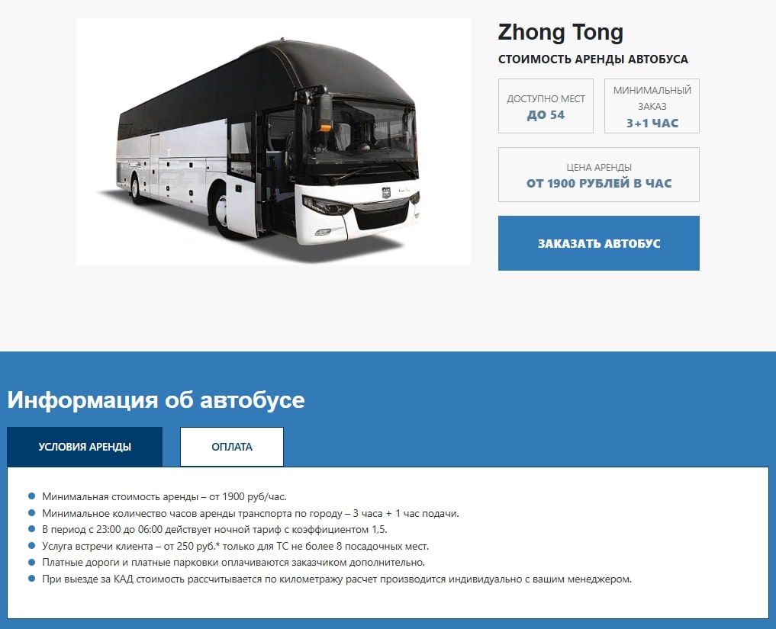
Task: Open the Zhong Tong bus photo
Action: (273, 141)
